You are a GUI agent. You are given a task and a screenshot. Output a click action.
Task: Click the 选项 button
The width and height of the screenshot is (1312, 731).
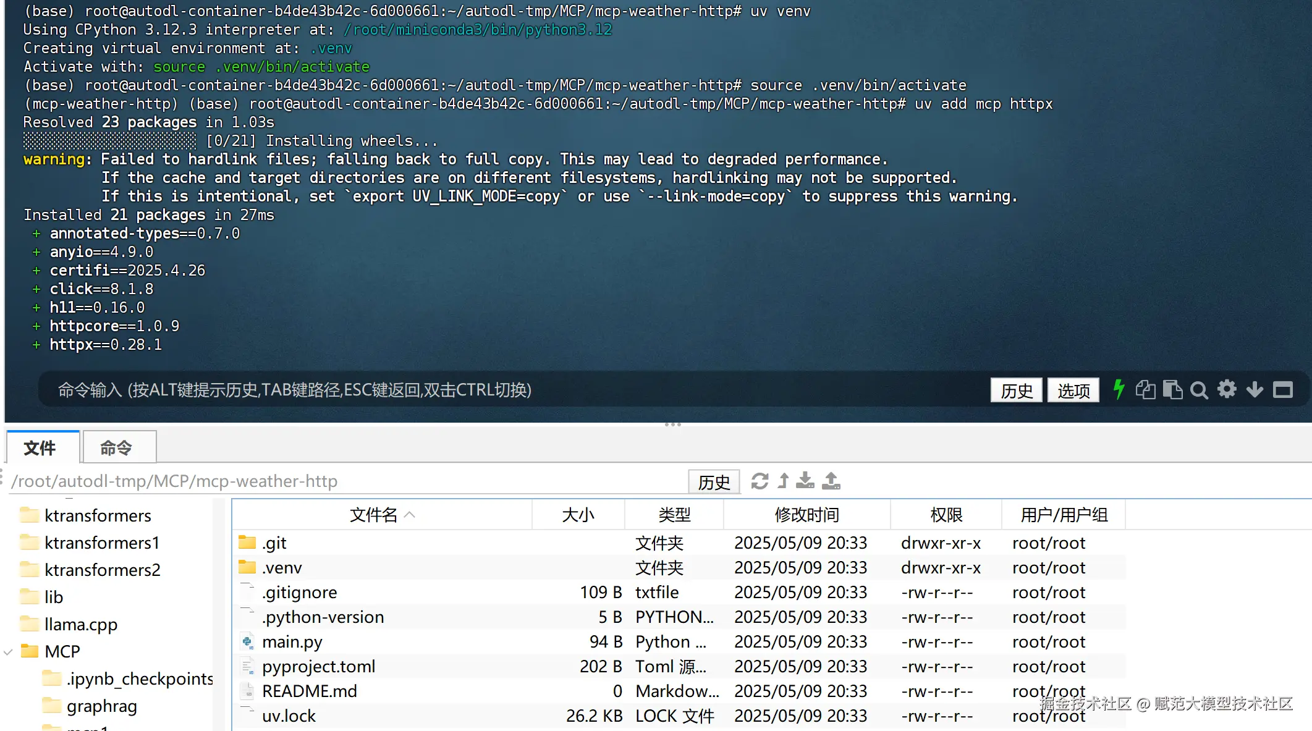(x=1073, y=391)
